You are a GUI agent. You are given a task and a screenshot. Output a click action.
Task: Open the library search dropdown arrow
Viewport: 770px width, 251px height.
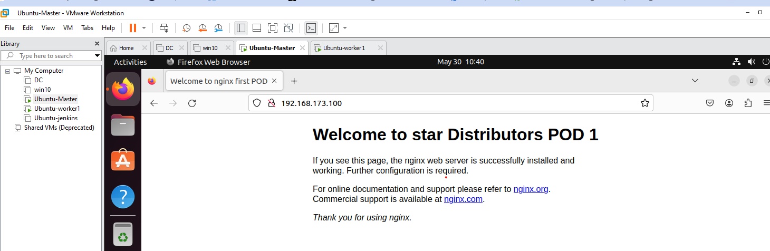tap(98, 56)
